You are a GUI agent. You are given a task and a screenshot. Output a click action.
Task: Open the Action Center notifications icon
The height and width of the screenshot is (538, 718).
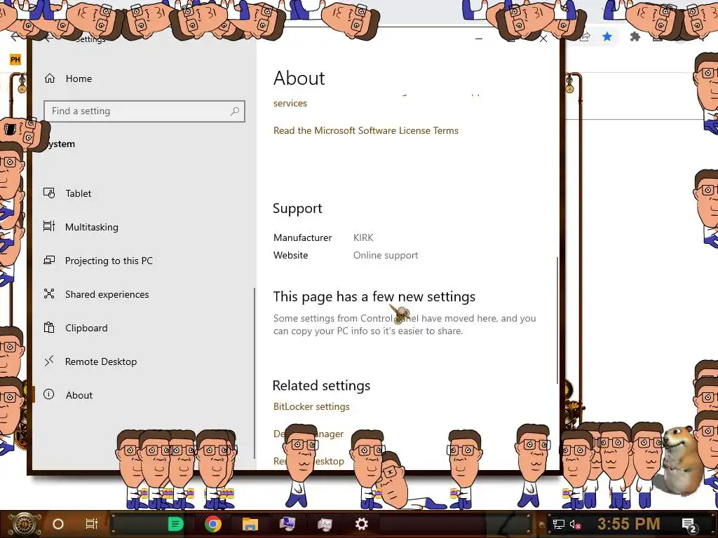coord(689,525)
